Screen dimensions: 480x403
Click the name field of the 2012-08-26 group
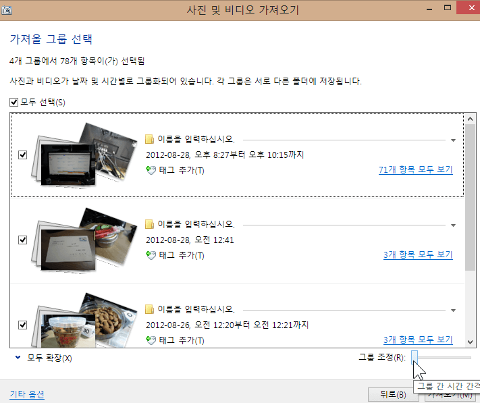301,310
